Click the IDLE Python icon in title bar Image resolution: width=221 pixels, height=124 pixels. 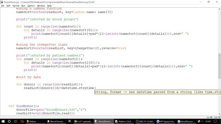click(x=1, y=2)
